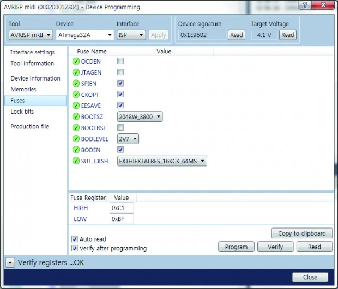Screen dimensions: 338x289
Task: Click the JTAGEN fuse name
Action: (91, 72)
